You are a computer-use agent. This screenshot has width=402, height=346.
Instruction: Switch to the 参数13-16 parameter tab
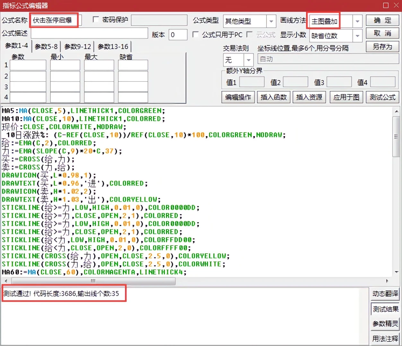113,46
